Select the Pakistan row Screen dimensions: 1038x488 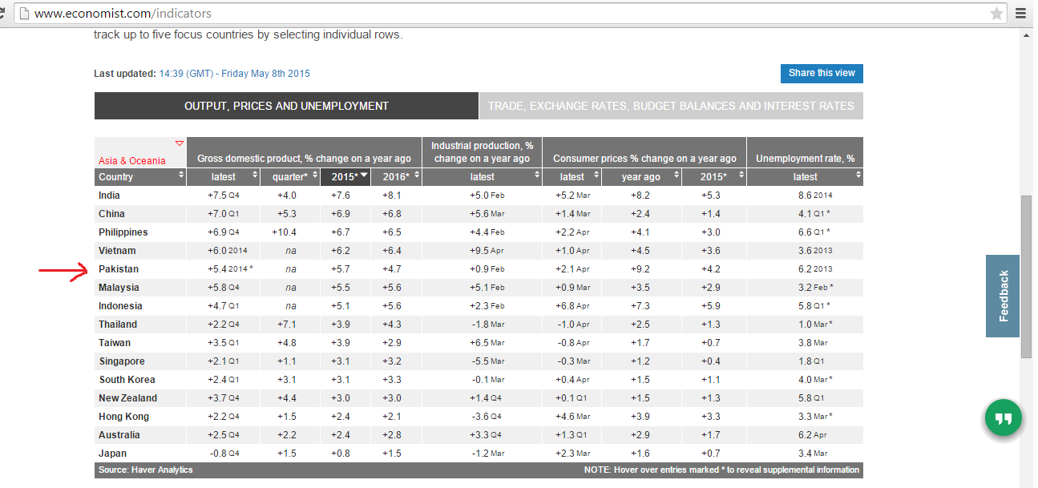[x=479, y=269]
